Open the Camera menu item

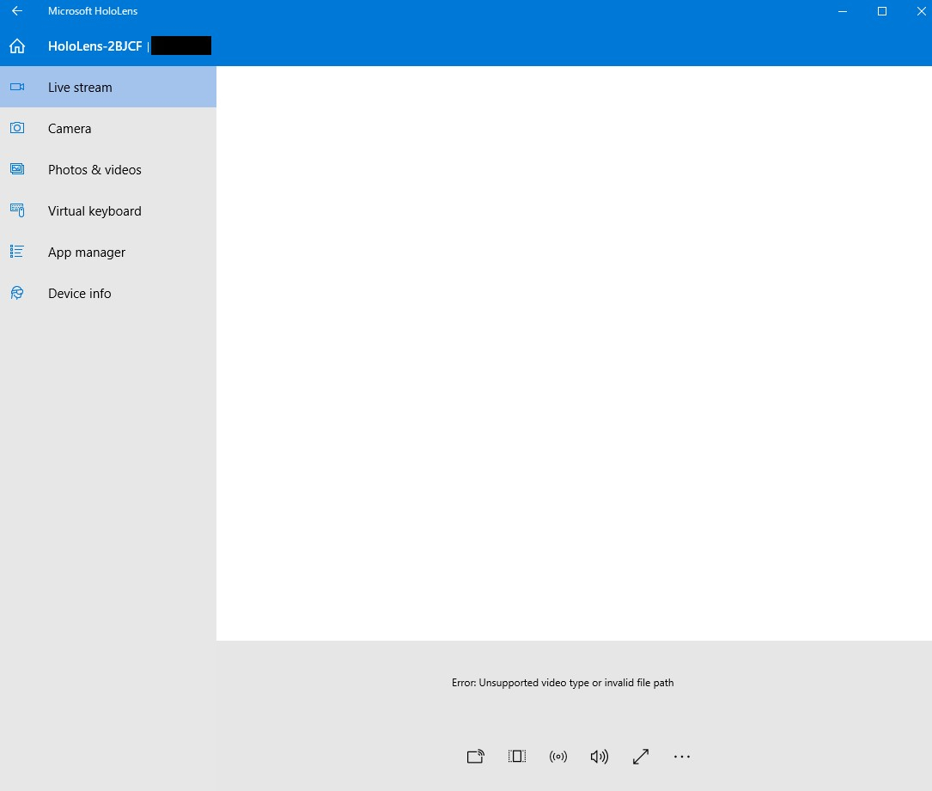(108, 128)
